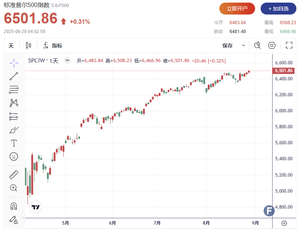
Task: Open chart settings hexagon icon in top toolbar
Action: [x=272, y=45]
